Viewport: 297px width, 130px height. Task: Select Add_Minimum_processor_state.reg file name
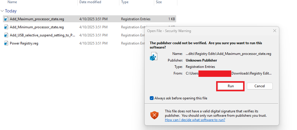(x=37, y=27)
